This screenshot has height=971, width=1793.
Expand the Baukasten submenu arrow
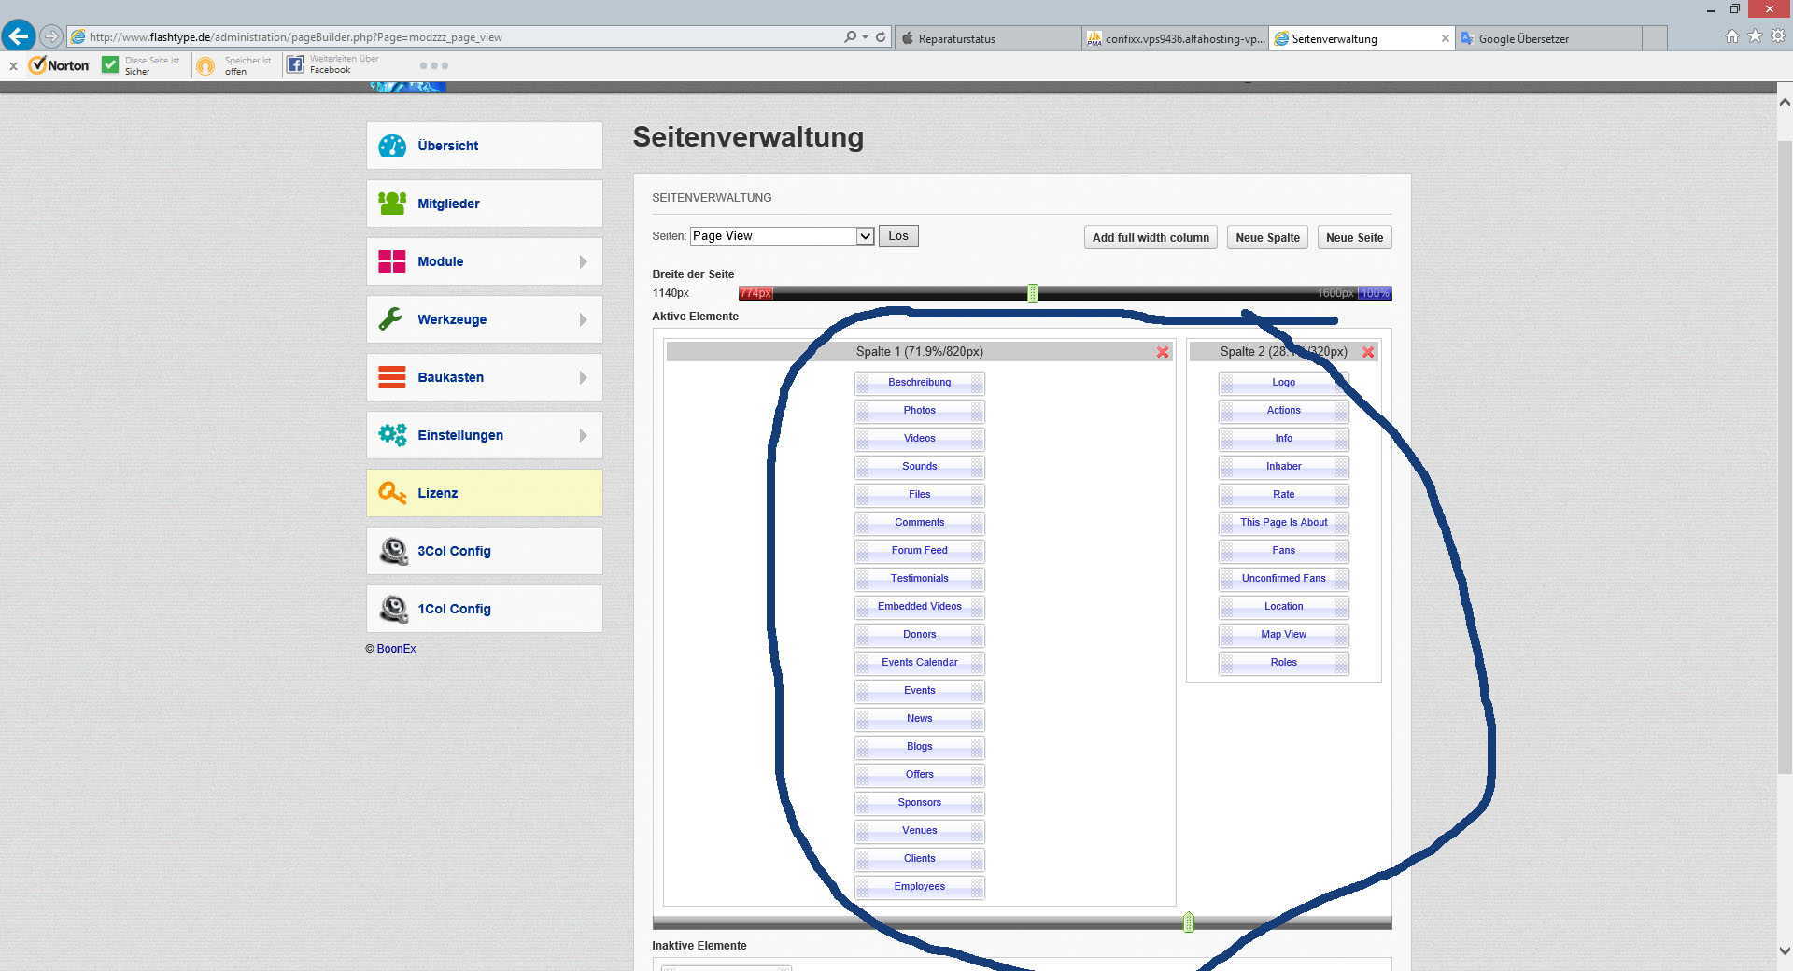coord(583,377)
